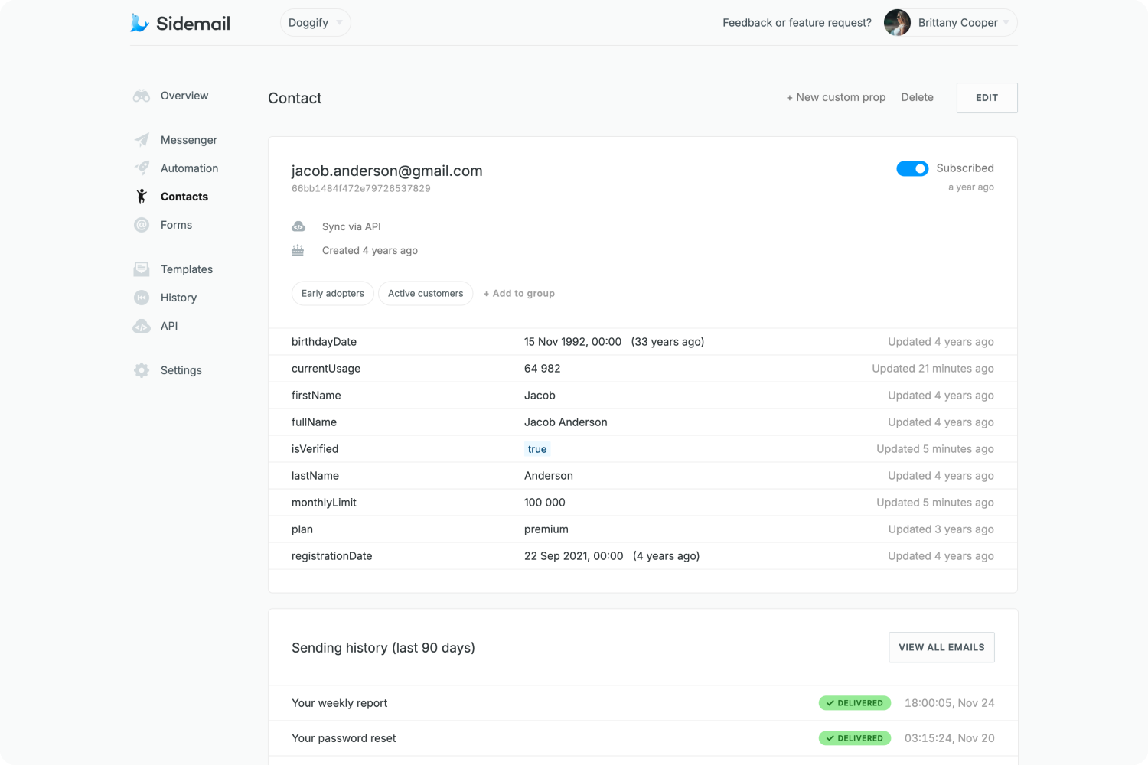Click the Templates envelope icon
The width and height of the screenshot is (1148, 765).
[142, 269]
